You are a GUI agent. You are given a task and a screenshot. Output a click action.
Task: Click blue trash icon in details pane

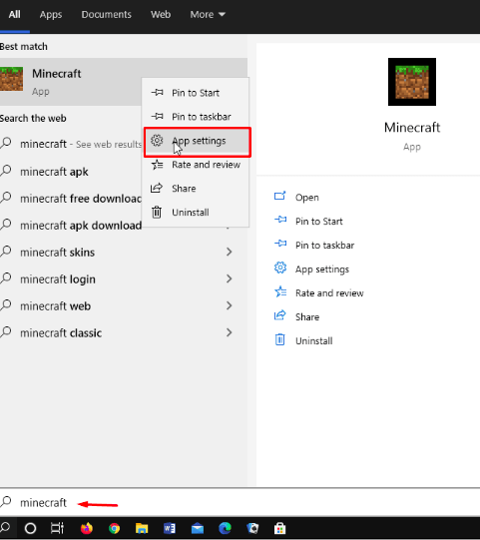[x=280, y=339]
